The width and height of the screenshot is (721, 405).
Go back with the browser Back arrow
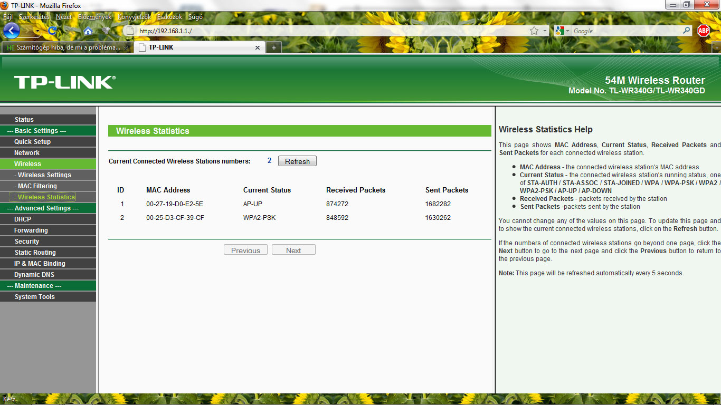point(12,31)
